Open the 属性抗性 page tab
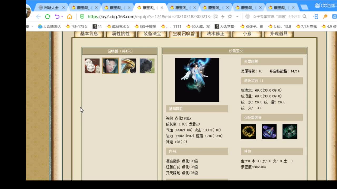 pyautogui.click(x=121, y=34)
